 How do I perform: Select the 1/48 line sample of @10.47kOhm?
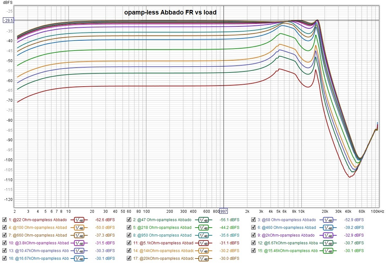[x=79, y=251]
